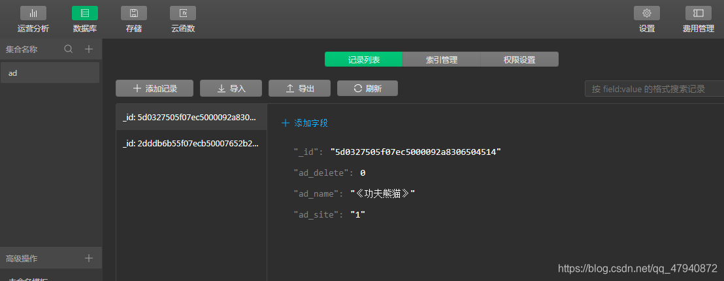Click the 导出 export button

pyautogui.click(x=300, y=88)
